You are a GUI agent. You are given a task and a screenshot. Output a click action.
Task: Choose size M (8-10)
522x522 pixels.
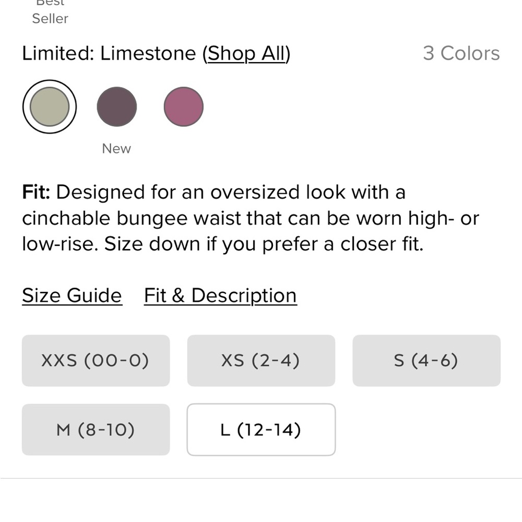click(x=96, y=430)
